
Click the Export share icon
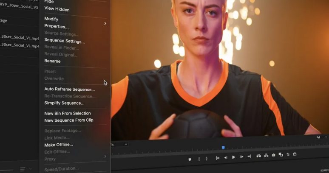(x=295, y=154)
